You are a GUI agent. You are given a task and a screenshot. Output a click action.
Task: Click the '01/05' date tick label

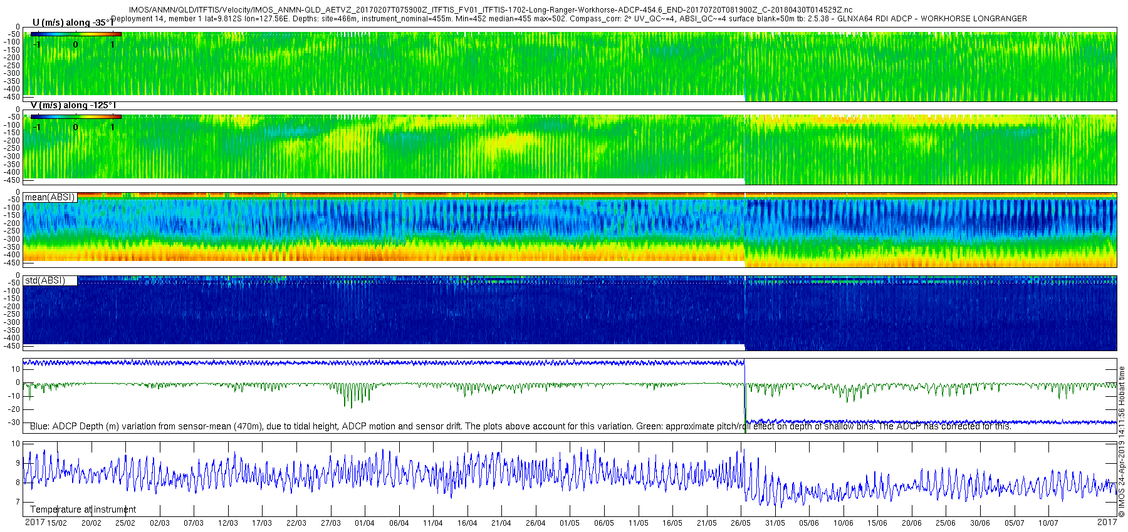(x=570, y=523)
